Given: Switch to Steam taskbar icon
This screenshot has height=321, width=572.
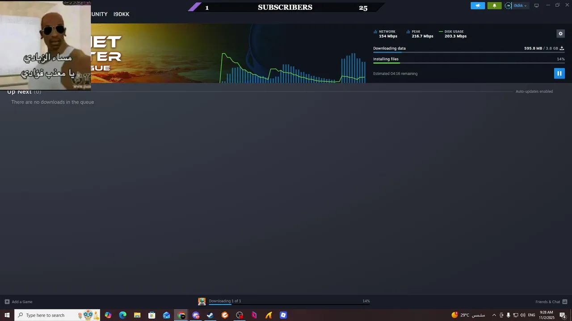Looking at the screenshot, I should tap(210, 315).
